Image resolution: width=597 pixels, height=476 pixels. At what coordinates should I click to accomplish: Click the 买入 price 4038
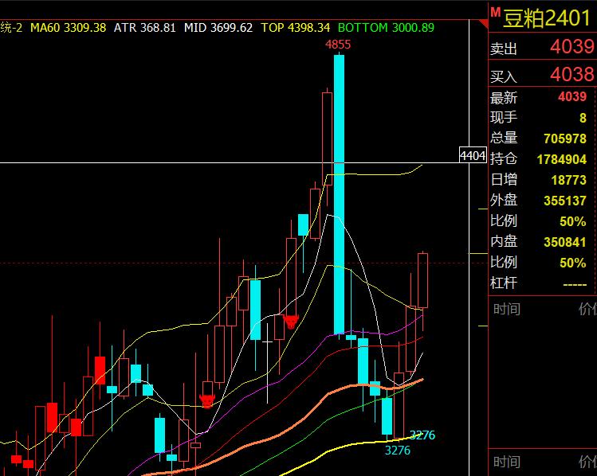pyautogui.click(x=571, y=75)
